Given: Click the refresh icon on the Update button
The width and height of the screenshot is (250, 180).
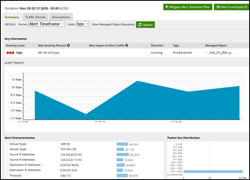Looking at the screenshot, I should tap(140, 25).
